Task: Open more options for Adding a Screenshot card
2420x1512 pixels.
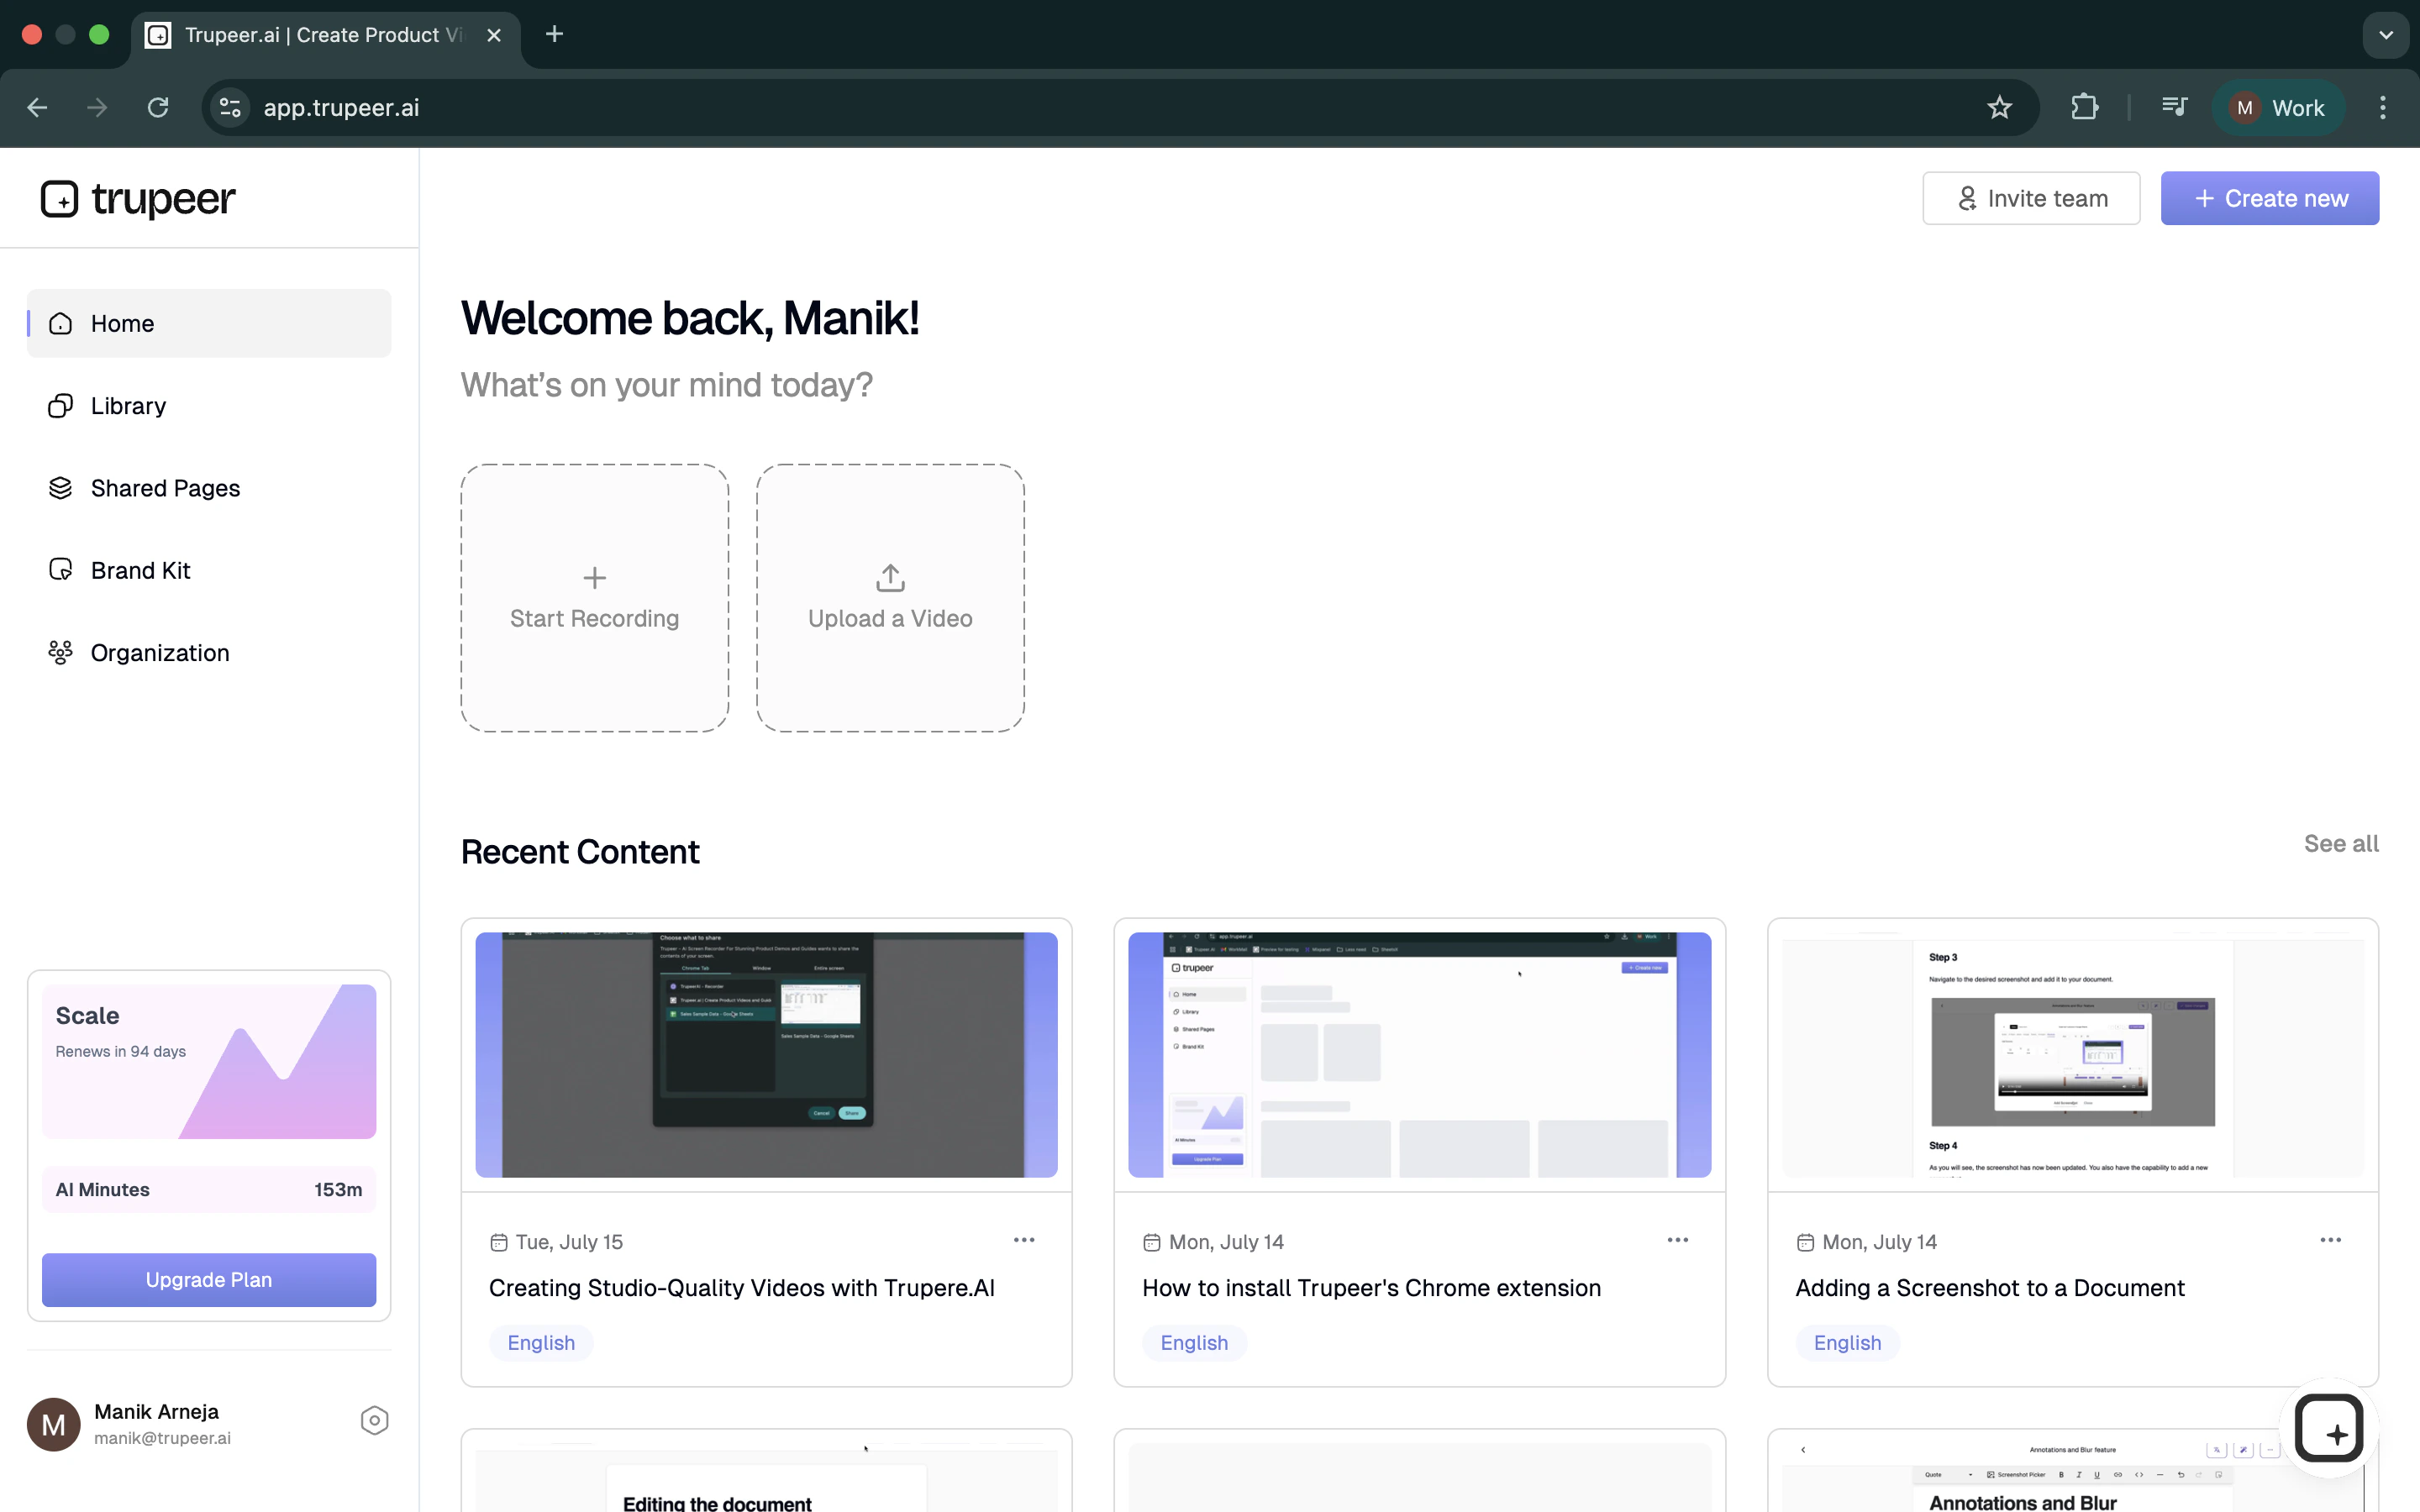Action: pyautogui.click(x=2330, y=1240)
